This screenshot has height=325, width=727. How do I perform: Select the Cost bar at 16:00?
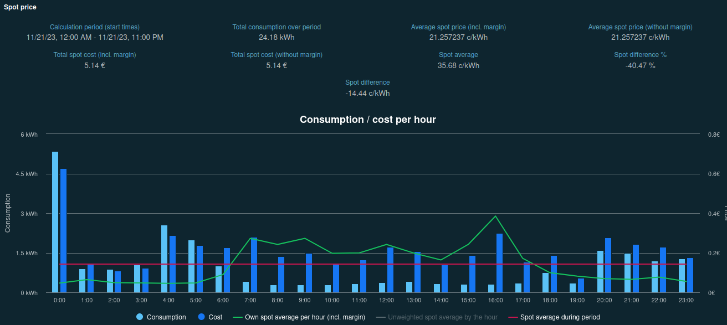(499, 263)
